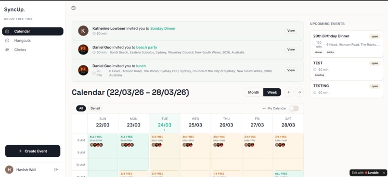The height and width of the screenshot is (177, 388).
Task: Open Hangouts in the sidebar
Action: (33, 40)
